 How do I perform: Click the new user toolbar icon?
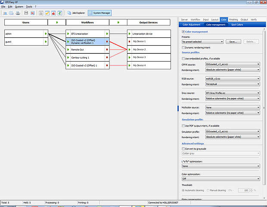(5, 13)
